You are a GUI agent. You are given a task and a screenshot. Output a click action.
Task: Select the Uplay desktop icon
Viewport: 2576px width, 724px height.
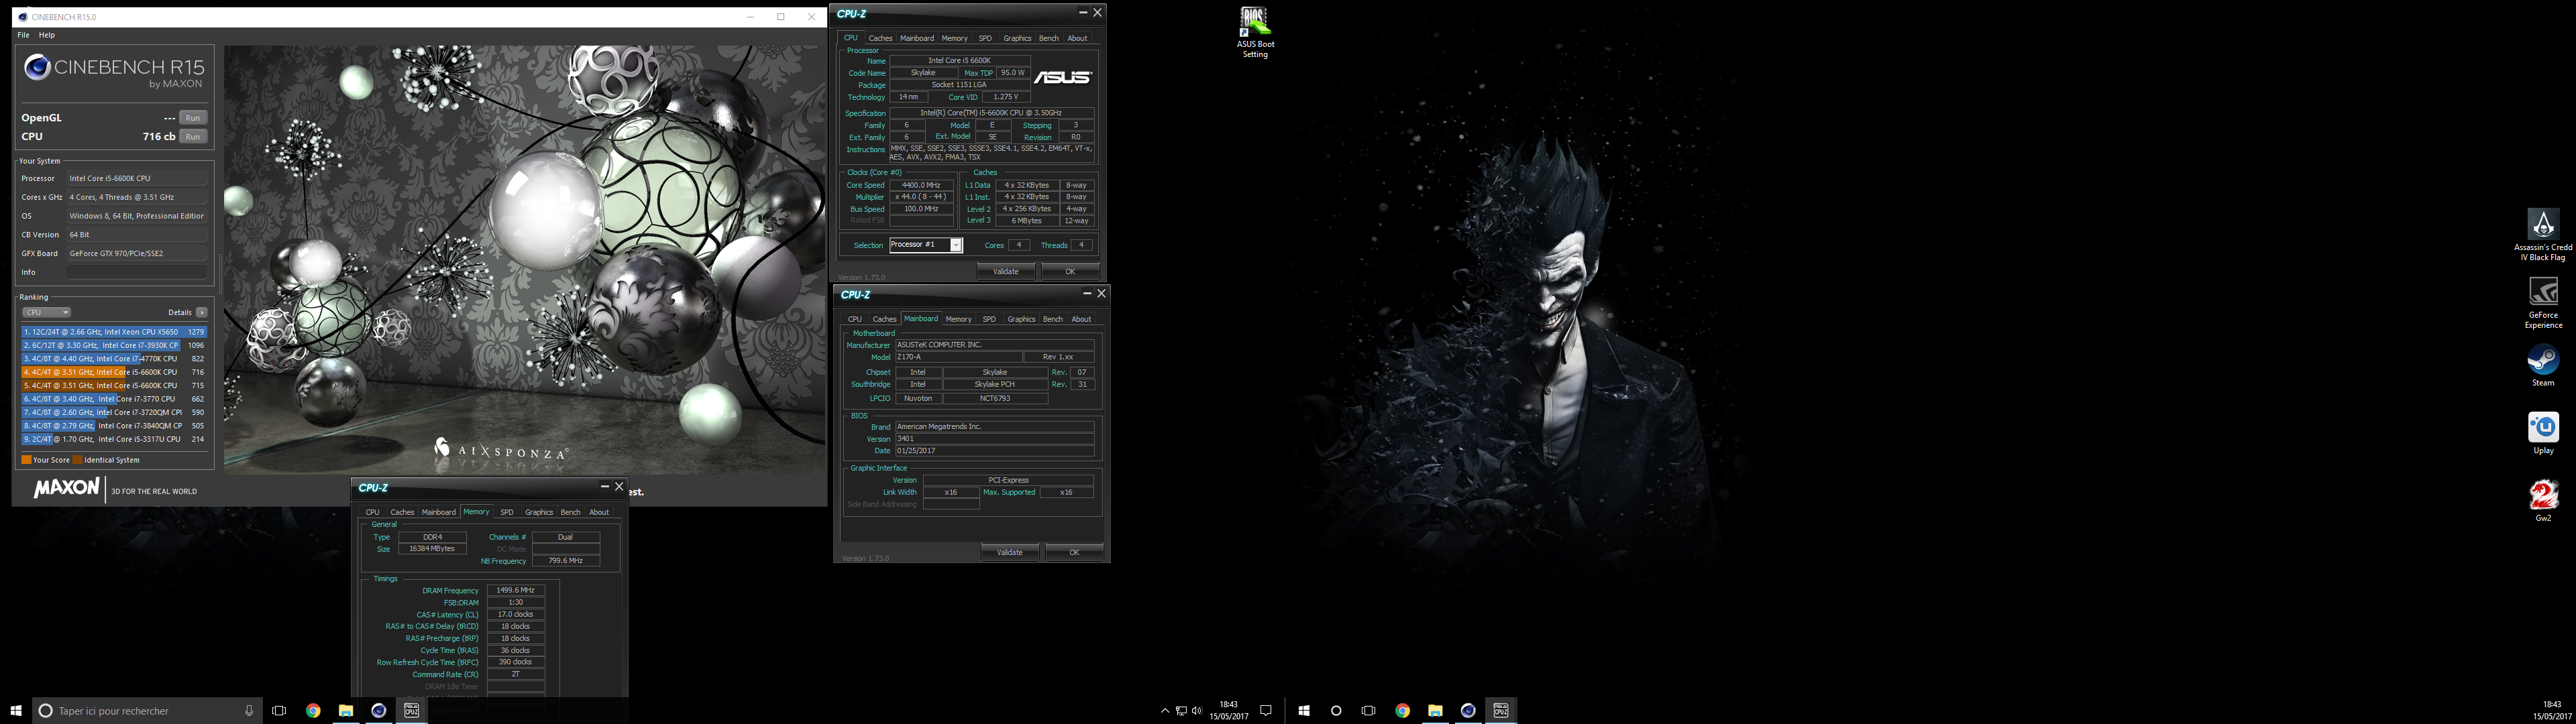coord(2542,433)
